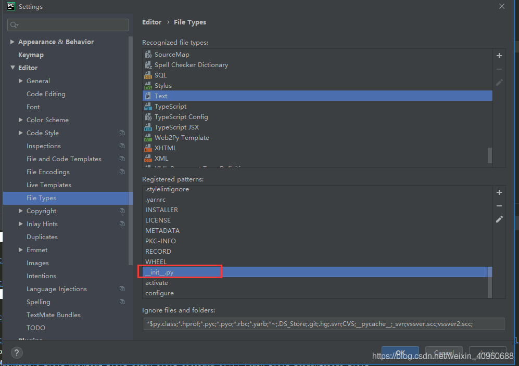Click the Ignore files and folders field
Viewport: 519px width, 366px height.
click(x=324, y=324)
